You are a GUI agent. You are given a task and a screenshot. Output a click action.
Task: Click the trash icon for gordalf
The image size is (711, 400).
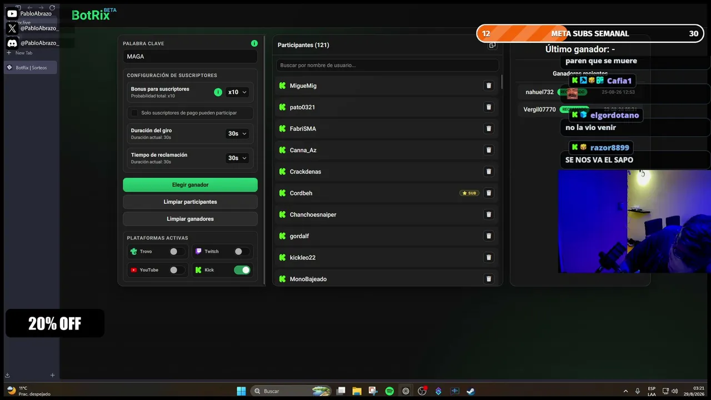(489, 236)
